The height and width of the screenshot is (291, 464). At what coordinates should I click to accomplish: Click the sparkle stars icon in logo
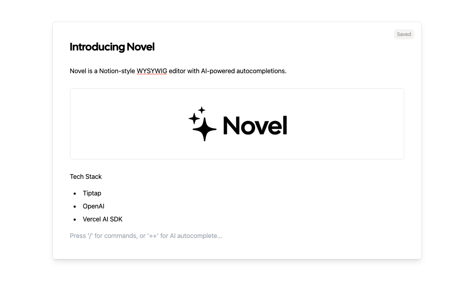tap(202, 124)
